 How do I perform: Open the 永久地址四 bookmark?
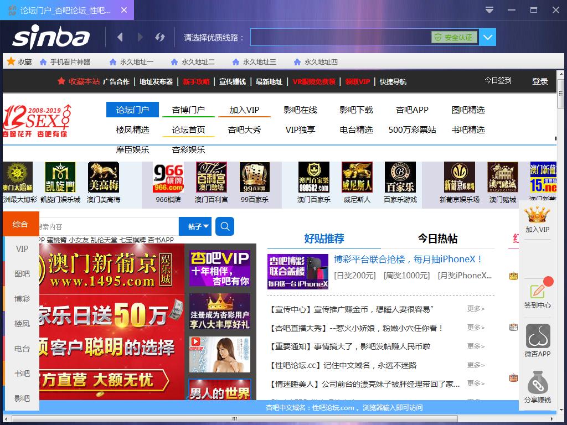click(316, 62)
